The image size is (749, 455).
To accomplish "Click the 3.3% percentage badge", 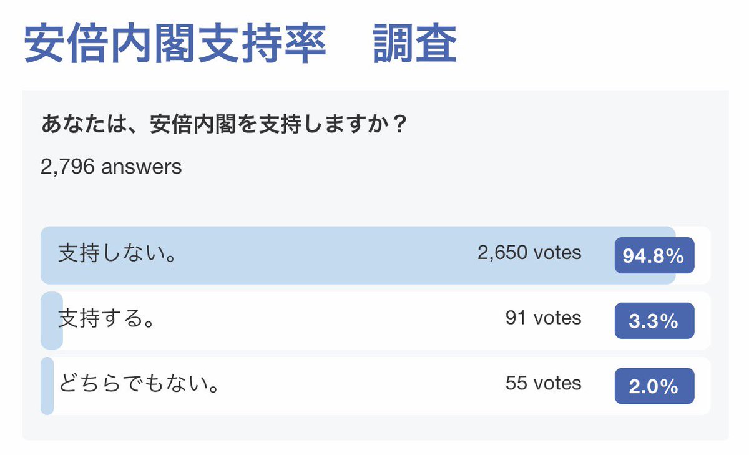I will pos(654,321).
